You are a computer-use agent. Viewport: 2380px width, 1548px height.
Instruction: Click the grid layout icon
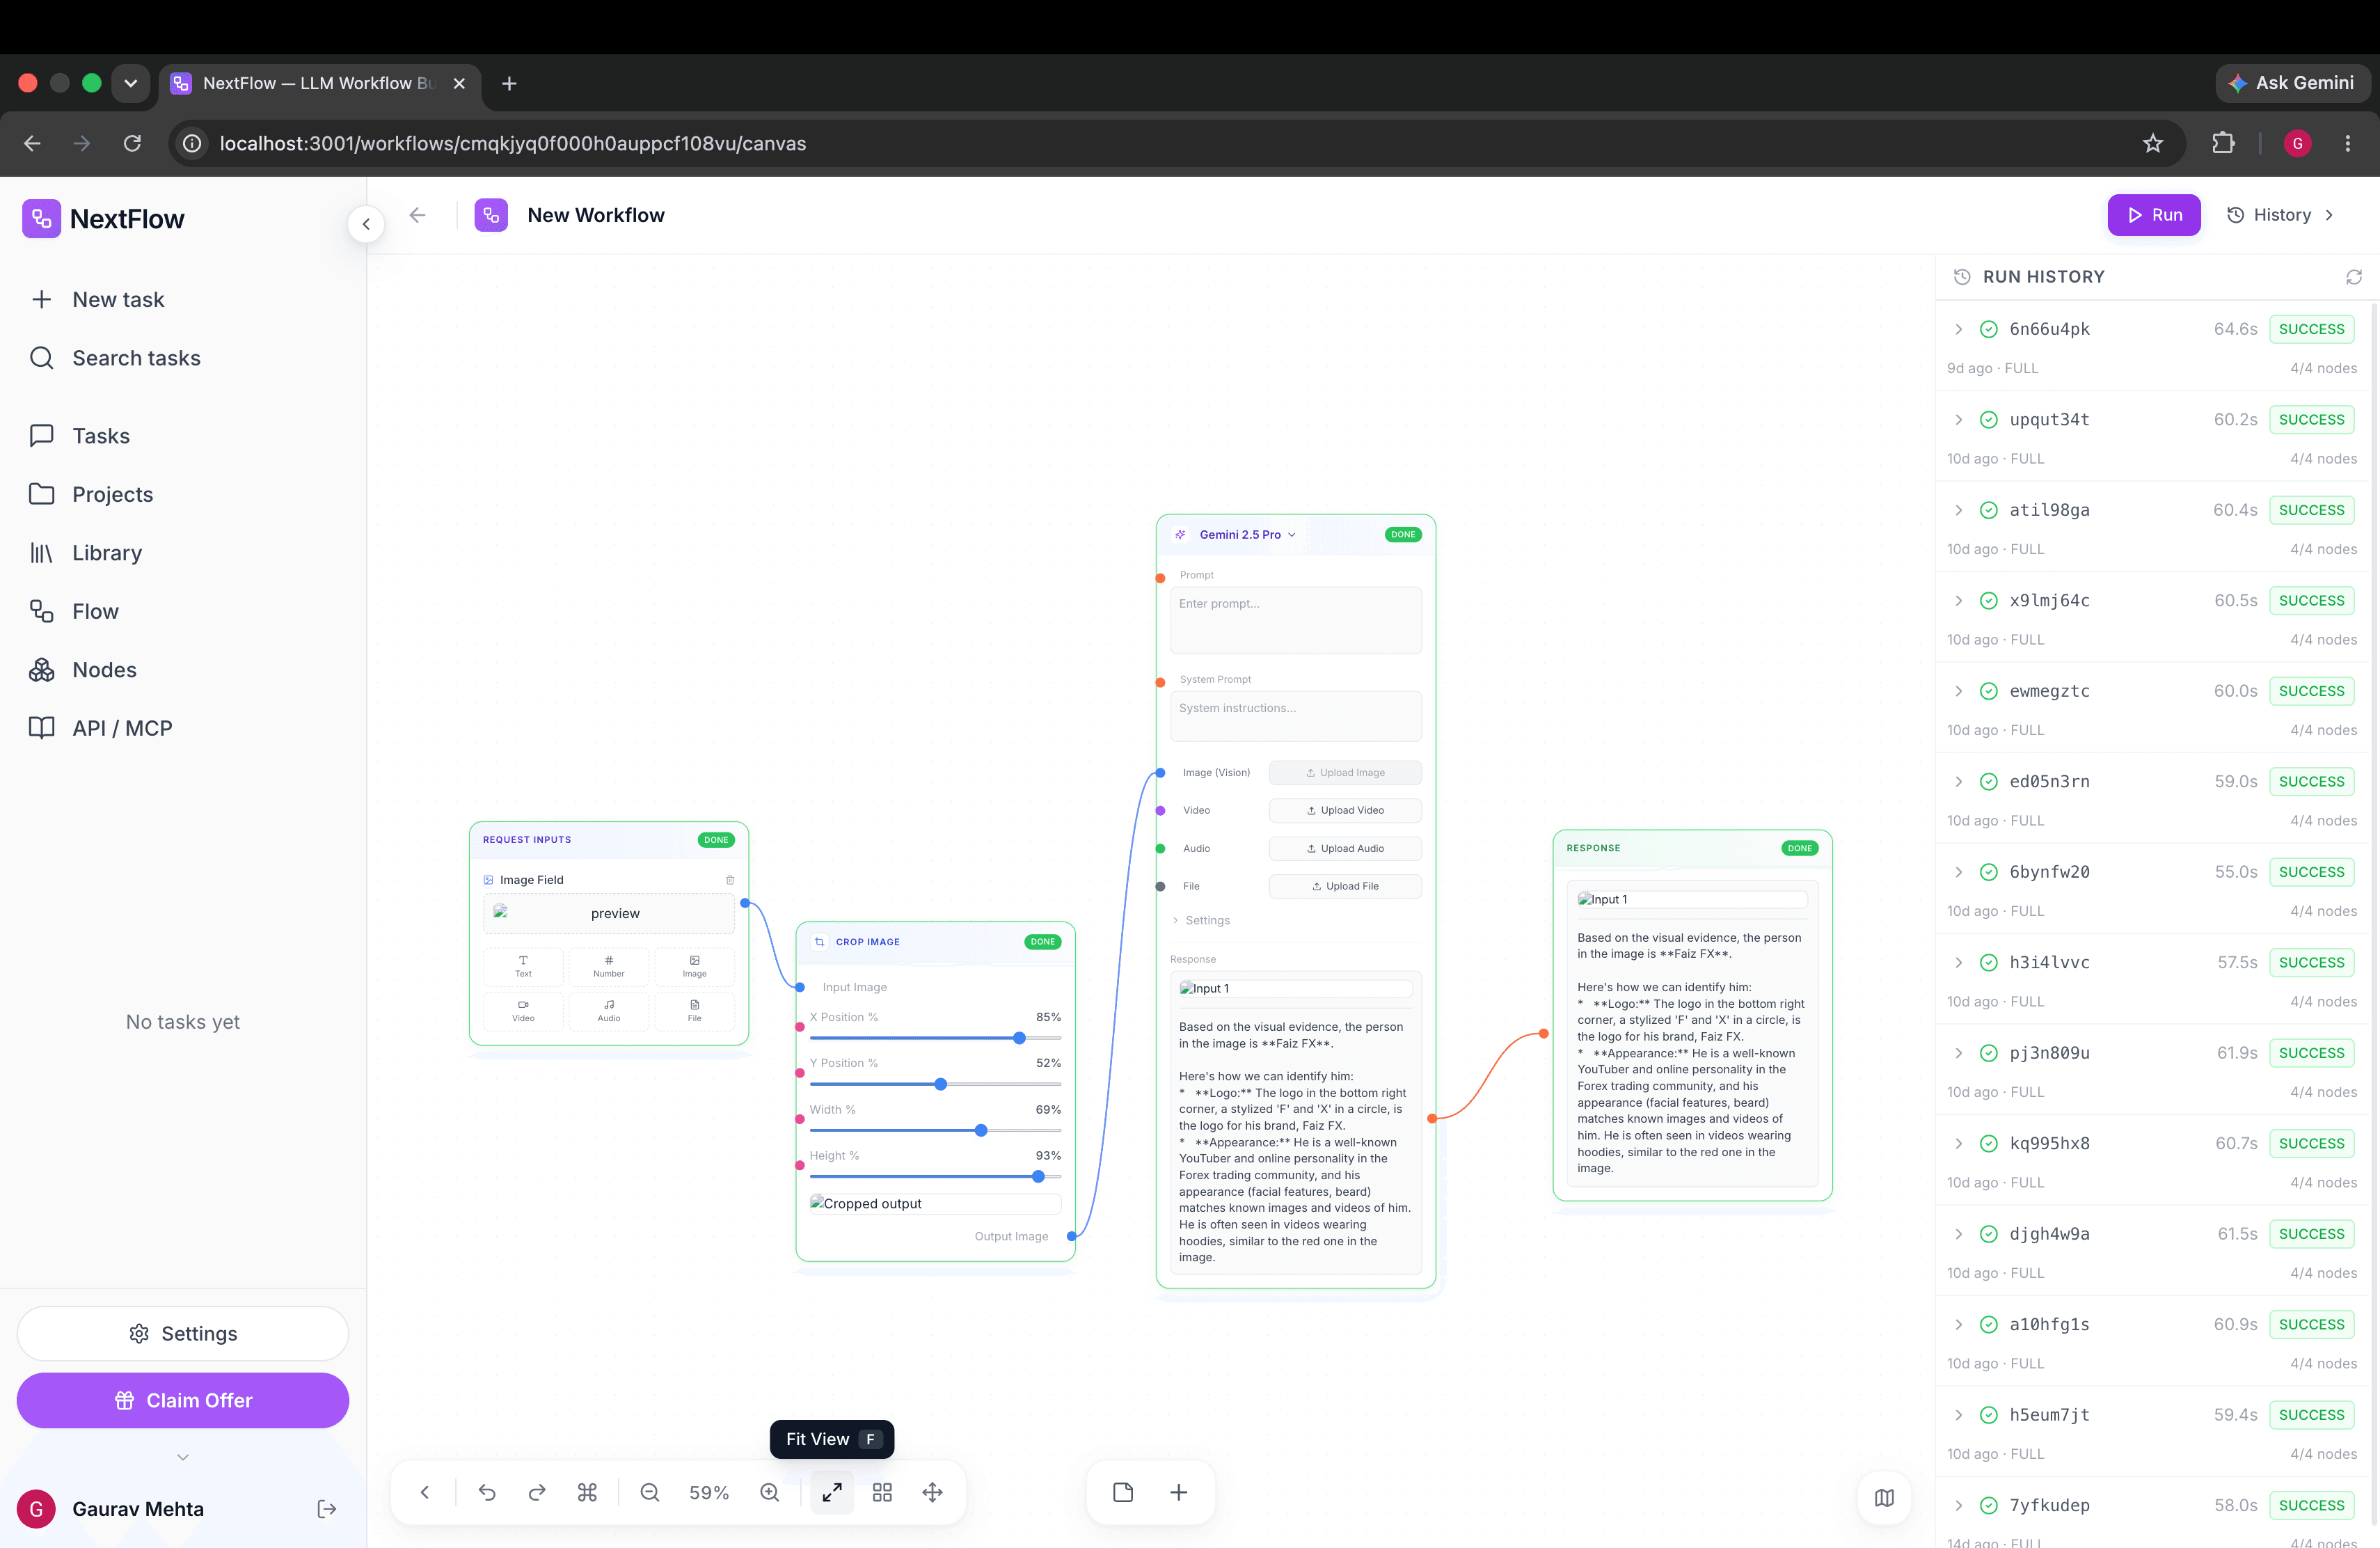click(882, 1492)
